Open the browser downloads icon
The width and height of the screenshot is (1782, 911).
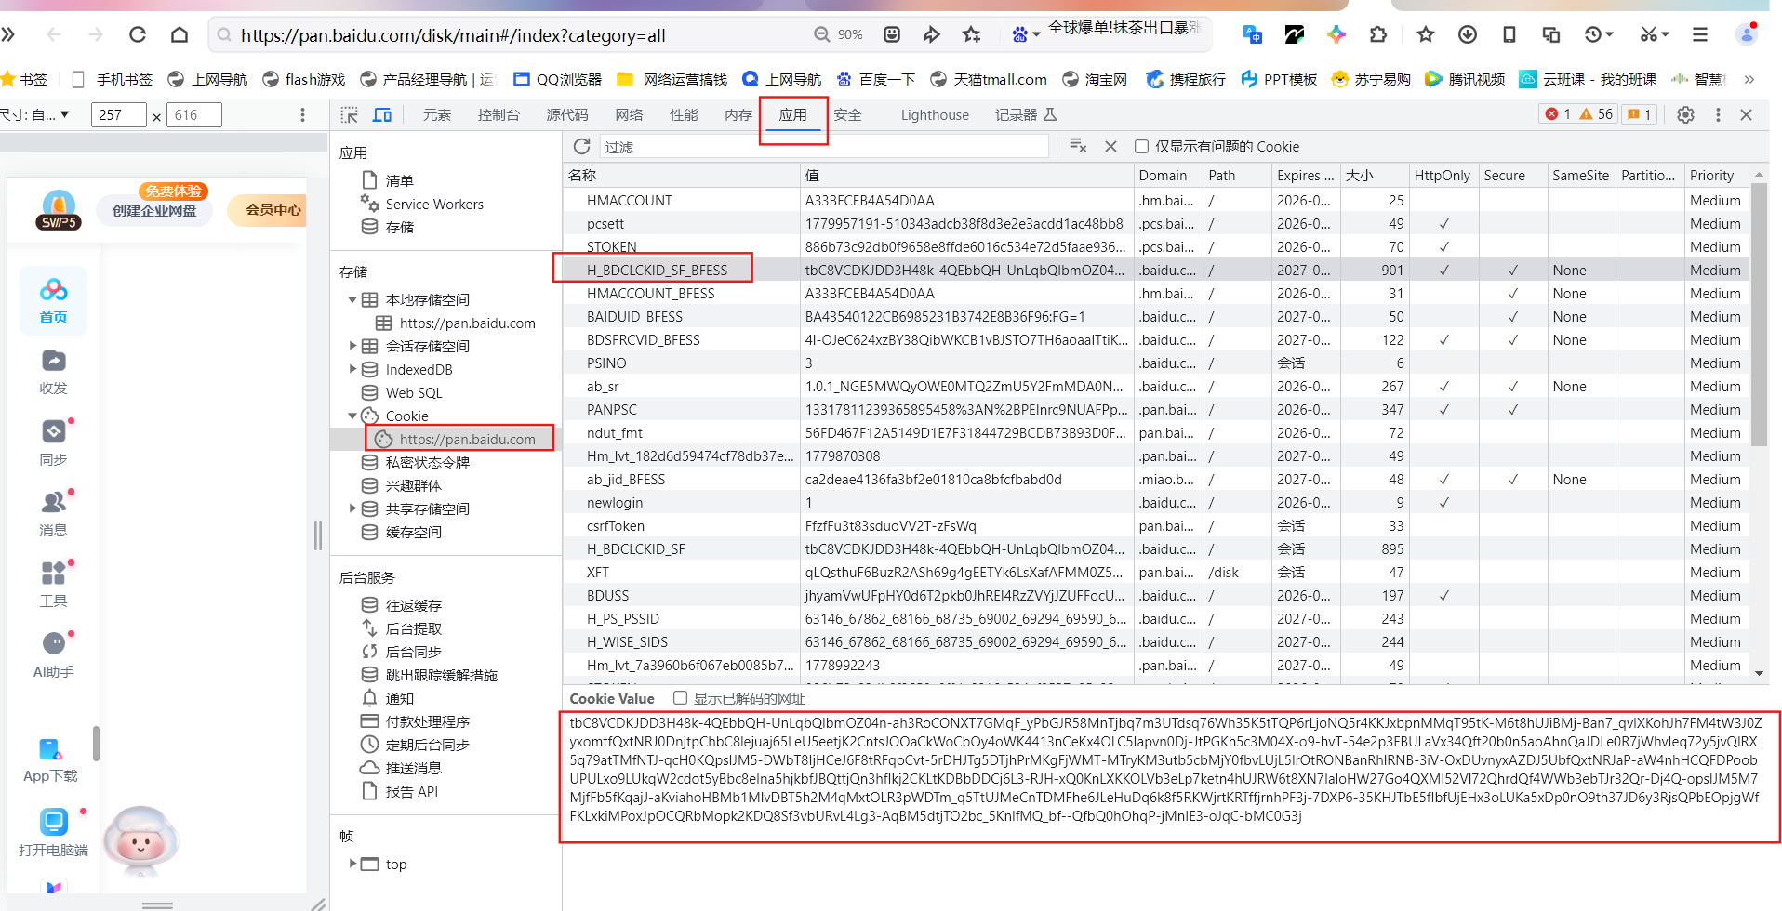[x=1468, y=34]
